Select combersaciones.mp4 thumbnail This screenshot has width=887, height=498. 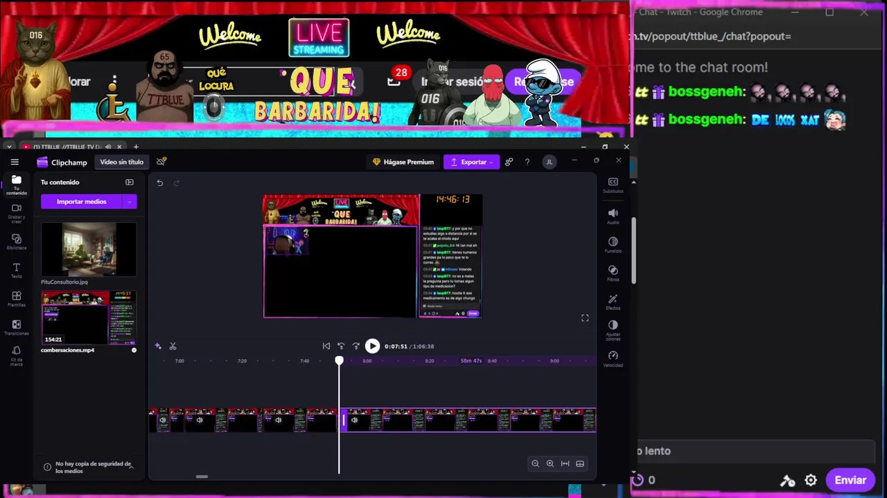89,317
